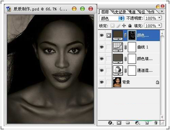Viewport: 170px width, 130px height.
Task: Open new fill or adjustment layer menu
Action: [137, 123]
